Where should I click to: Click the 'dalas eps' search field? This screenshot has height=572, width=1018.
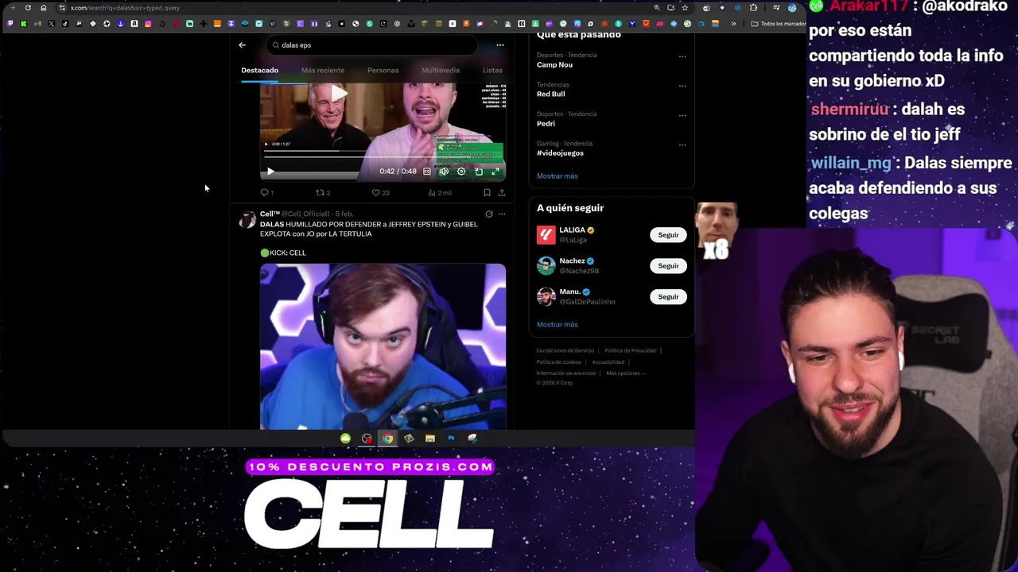374,45
